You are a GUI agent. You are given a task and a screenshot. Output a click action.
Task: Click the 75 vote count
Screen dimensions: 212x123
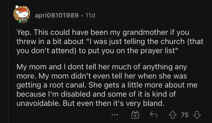click(x=184, y=115)
